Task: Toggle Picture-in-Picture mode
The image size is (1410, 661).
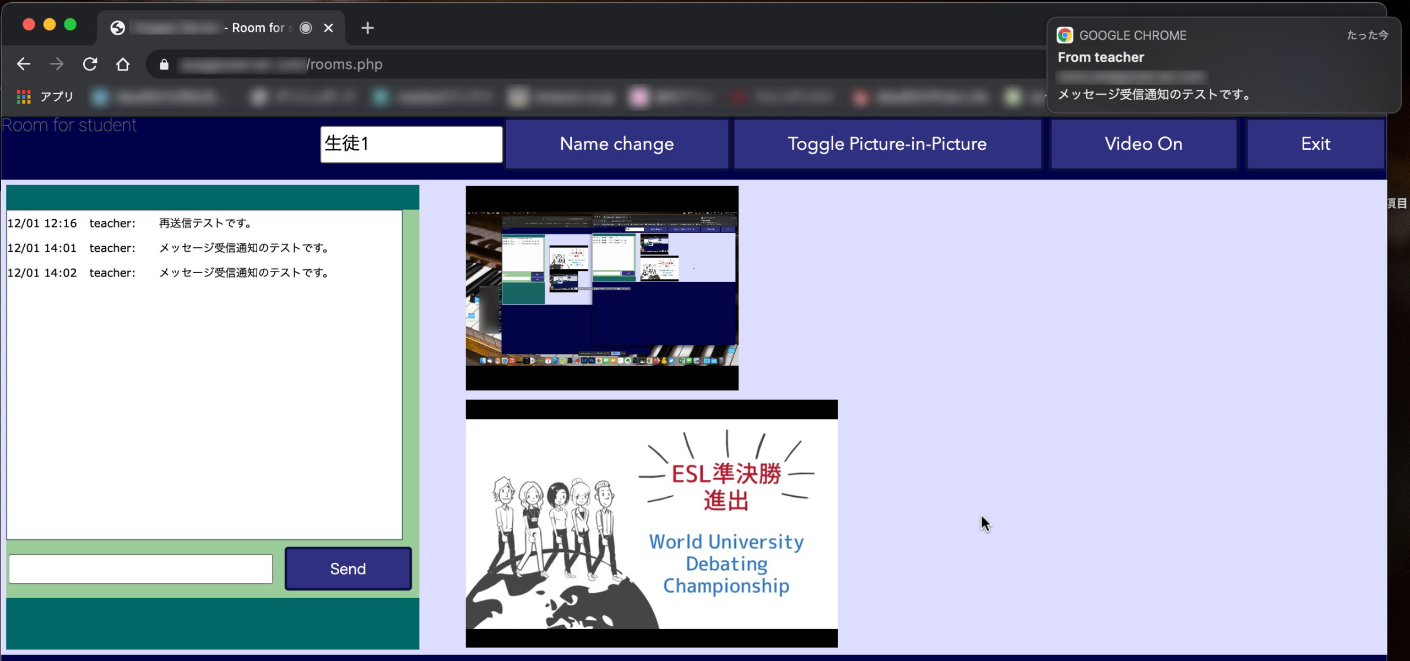Action: coord(887,144)
